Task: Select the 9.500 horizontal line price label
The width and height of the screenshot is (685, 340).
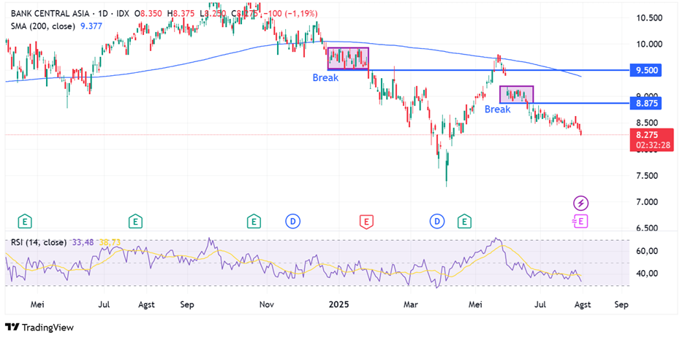Action: 646,71
